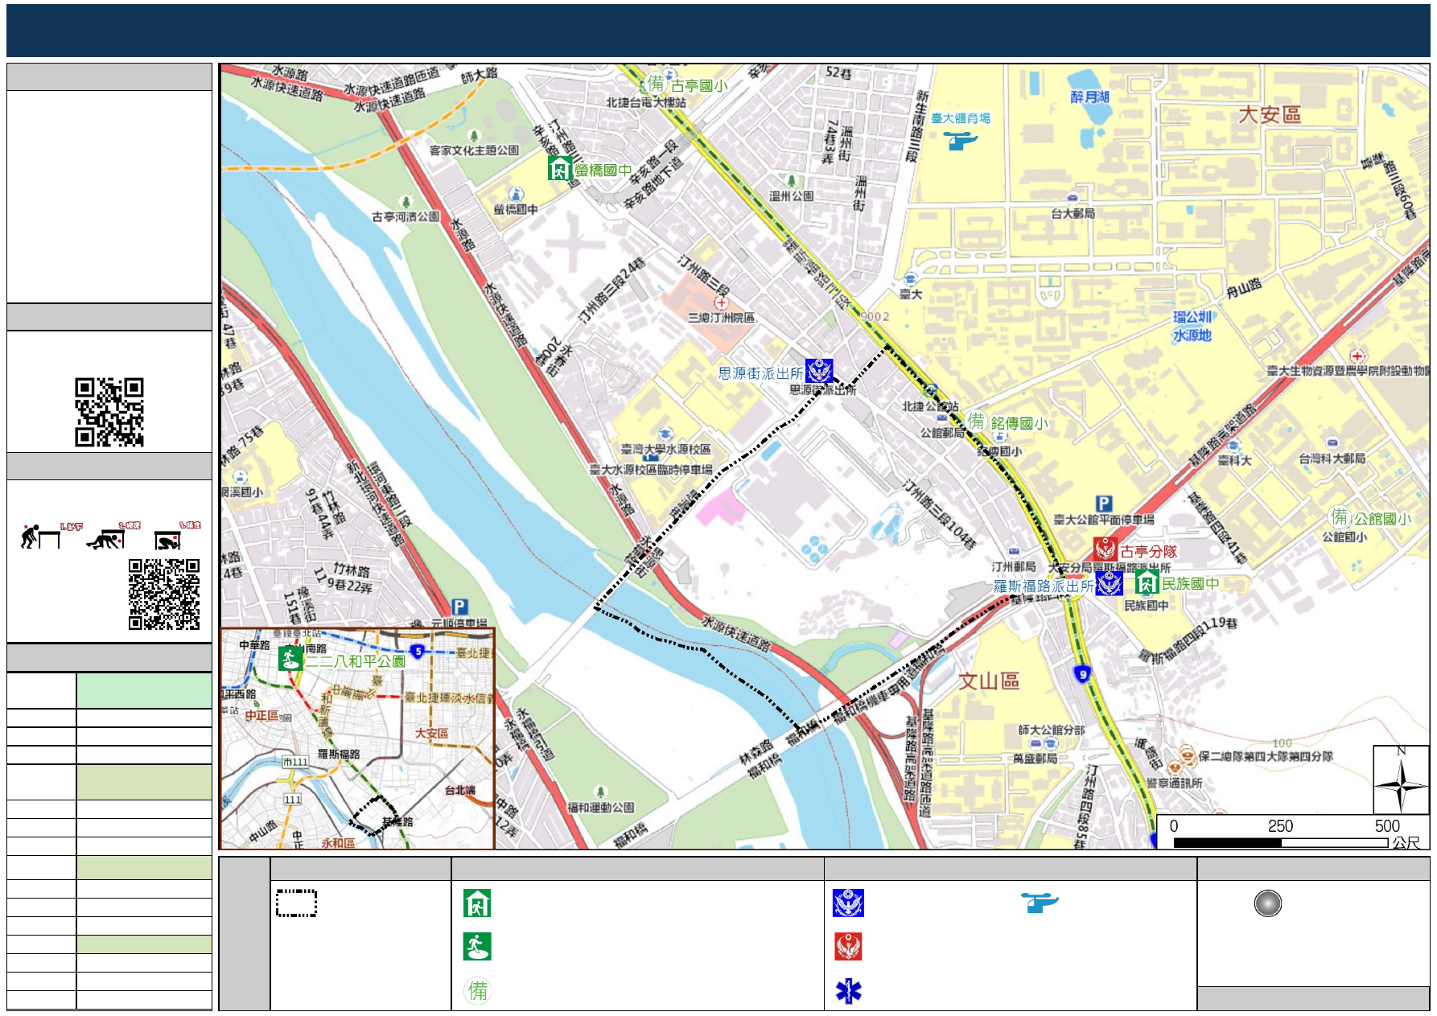Select the park icon beside 二二八和平公園 in inset map
This screenshot has height=1016, width=1437.
coord(290,658)
